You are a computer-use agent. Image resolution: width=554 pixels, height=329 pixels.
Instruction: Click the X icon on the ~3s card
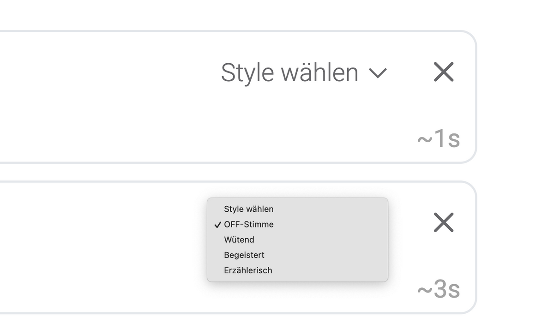(444, 222)
